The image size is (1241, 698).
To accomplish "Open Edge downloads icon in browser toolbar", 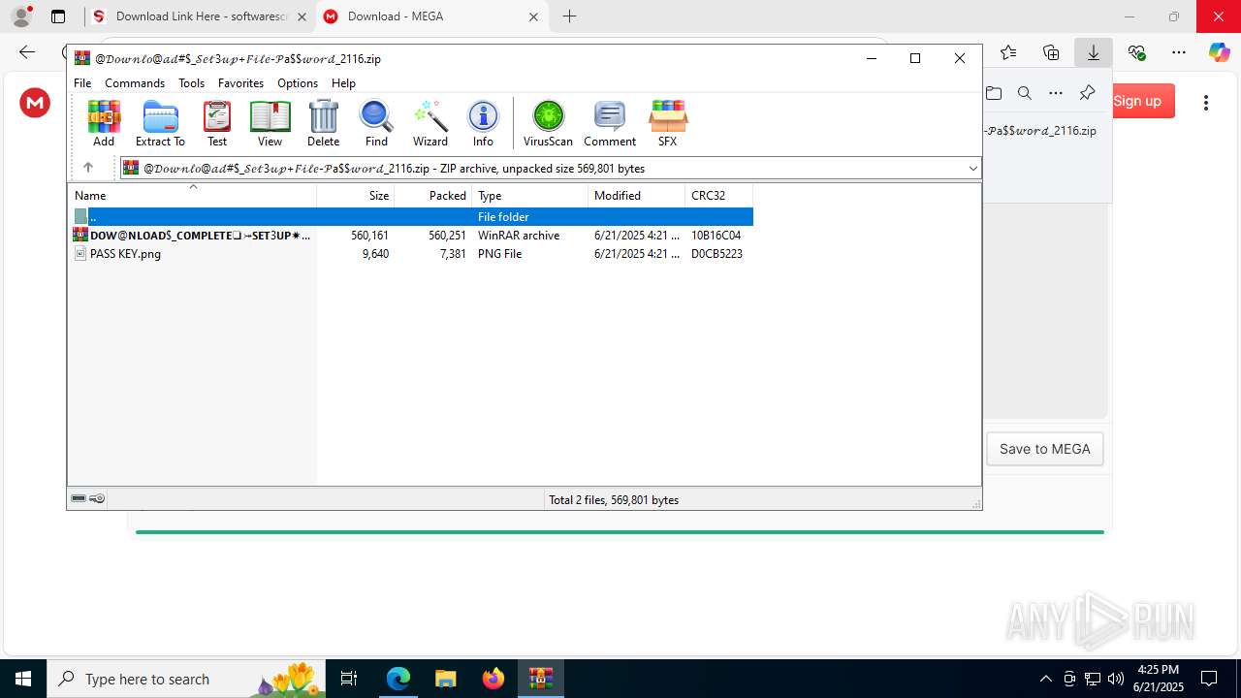I will click(x=1094, y=52).
